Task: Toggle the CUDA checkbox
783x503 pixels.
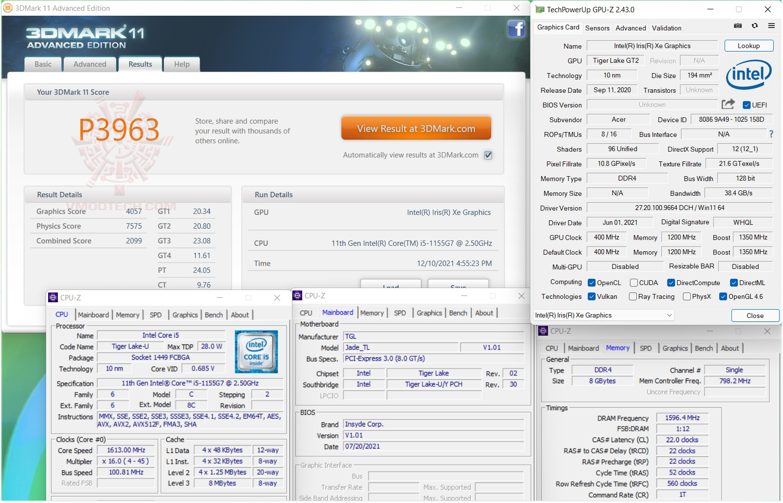Action: 634,283
